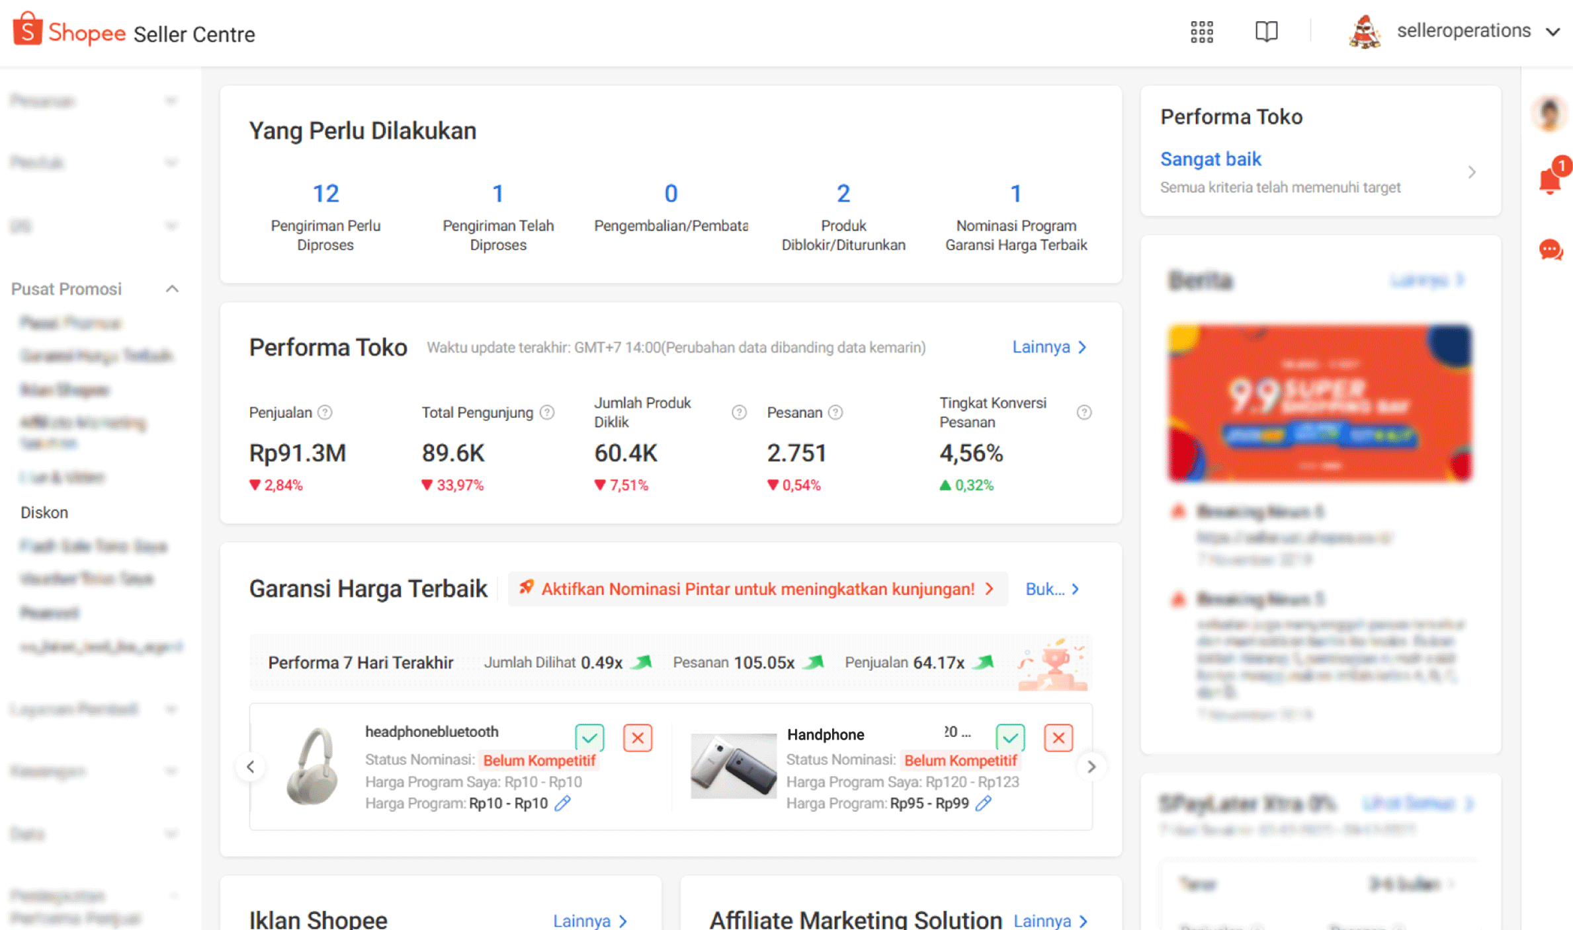
Task: Click the Seller Centre title text
Action: (194, 34)
